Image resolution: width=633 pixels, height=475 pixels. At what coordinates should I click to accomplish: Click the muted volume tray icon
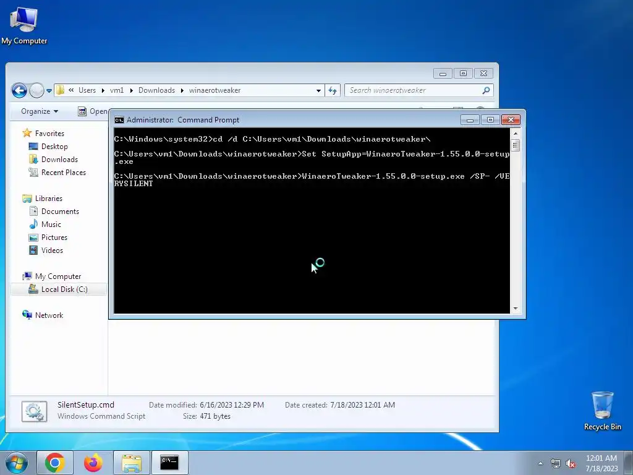[x=571, y=464]
